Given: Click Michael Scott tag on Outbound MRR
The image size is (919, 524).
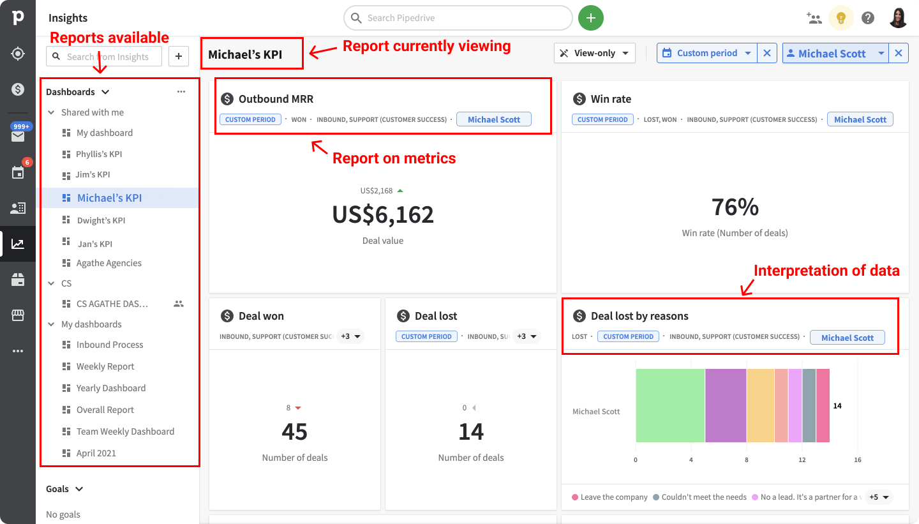Looking at the screenshot, I should (494, 119).
